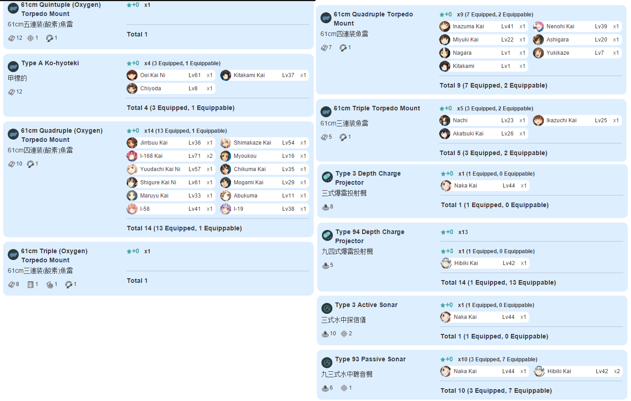Click Mogami Kai's ship avatar
The width and height of the screenshot is (631, 401).
click(226, 182)
